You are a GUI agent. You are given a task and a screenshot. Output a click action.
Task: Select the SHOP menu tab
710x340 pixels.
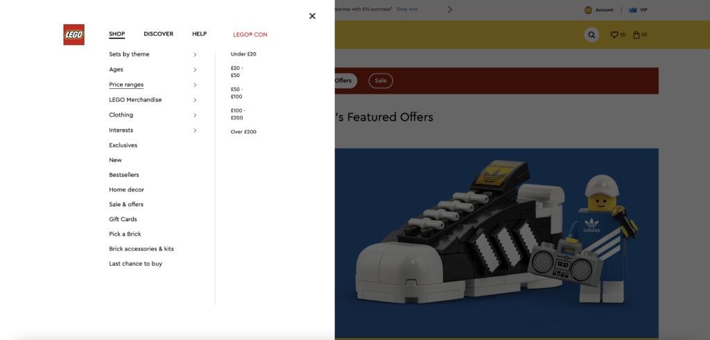pos(116,34)
